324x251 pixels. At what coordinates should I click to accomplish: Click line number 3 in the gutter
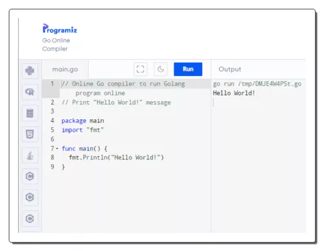click(52, 111)
